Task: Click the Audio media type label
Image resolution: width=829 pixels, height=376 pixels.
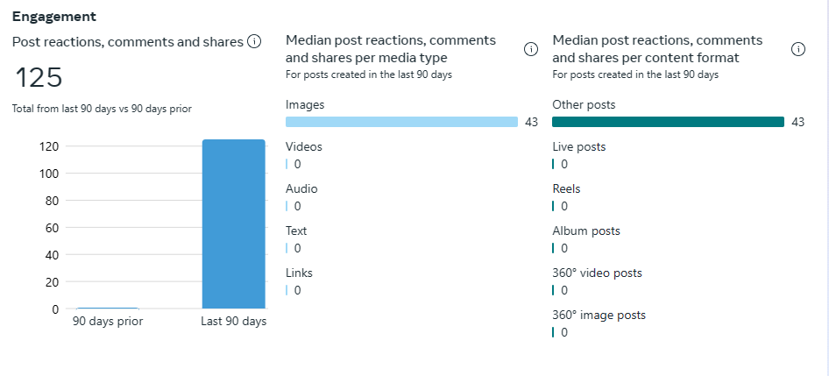Action: tap(301, 188)
